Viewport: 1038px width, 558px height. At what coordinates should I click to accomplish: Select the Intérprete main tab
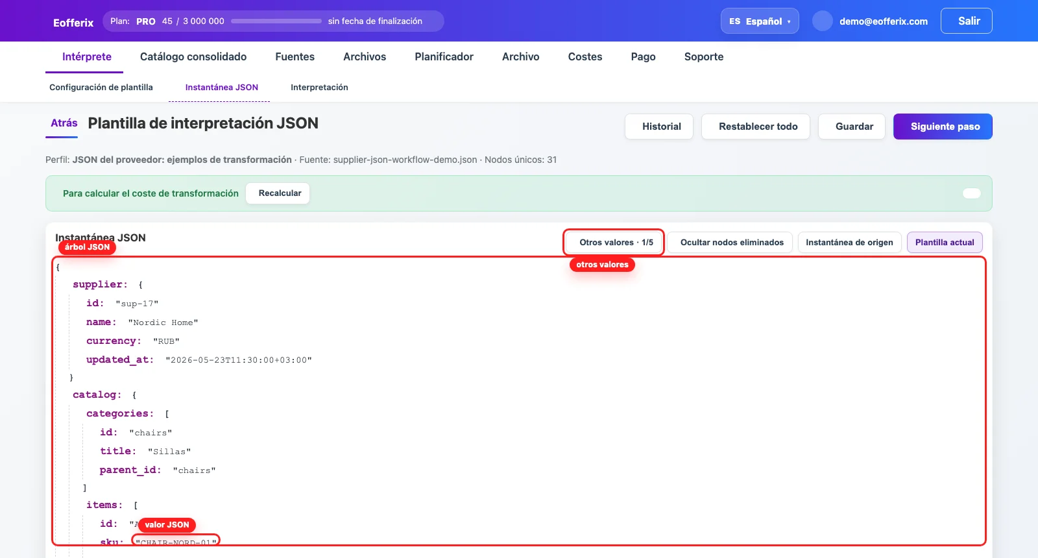87,56
